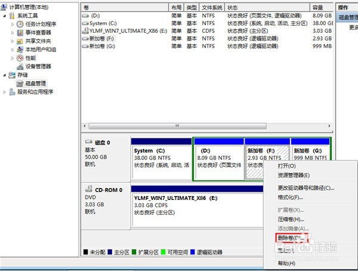Click the dark green 扩展分区 legend swatch
Viewport: 358px width, 271px height.
(x=134, y=252)
